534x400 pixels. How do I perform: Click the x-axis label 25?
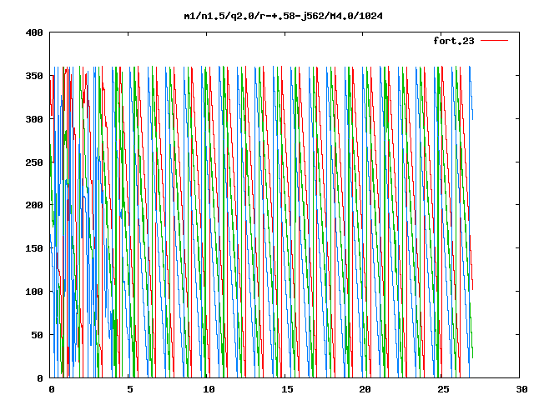click(x=443, y=389)
